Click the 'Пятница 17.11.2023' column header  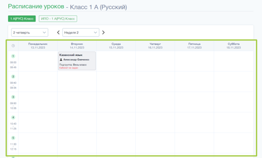point(195,46)
